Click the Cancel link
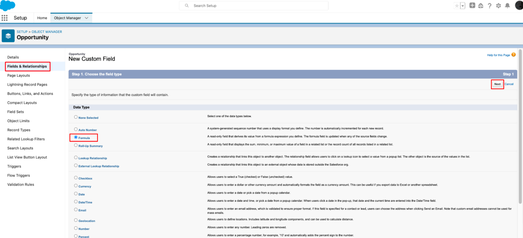Viewport: 523px width, 238px height. tap(509, 84)
